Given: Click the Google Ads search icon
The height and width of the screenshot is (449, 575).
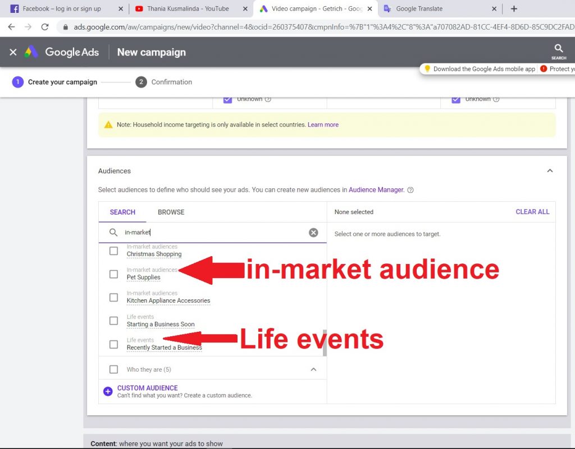Looking at the screenshot, I should [558, 49].
